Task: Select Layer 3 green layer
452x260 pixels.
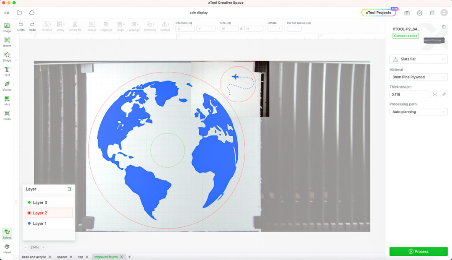Action: [40, 203]
